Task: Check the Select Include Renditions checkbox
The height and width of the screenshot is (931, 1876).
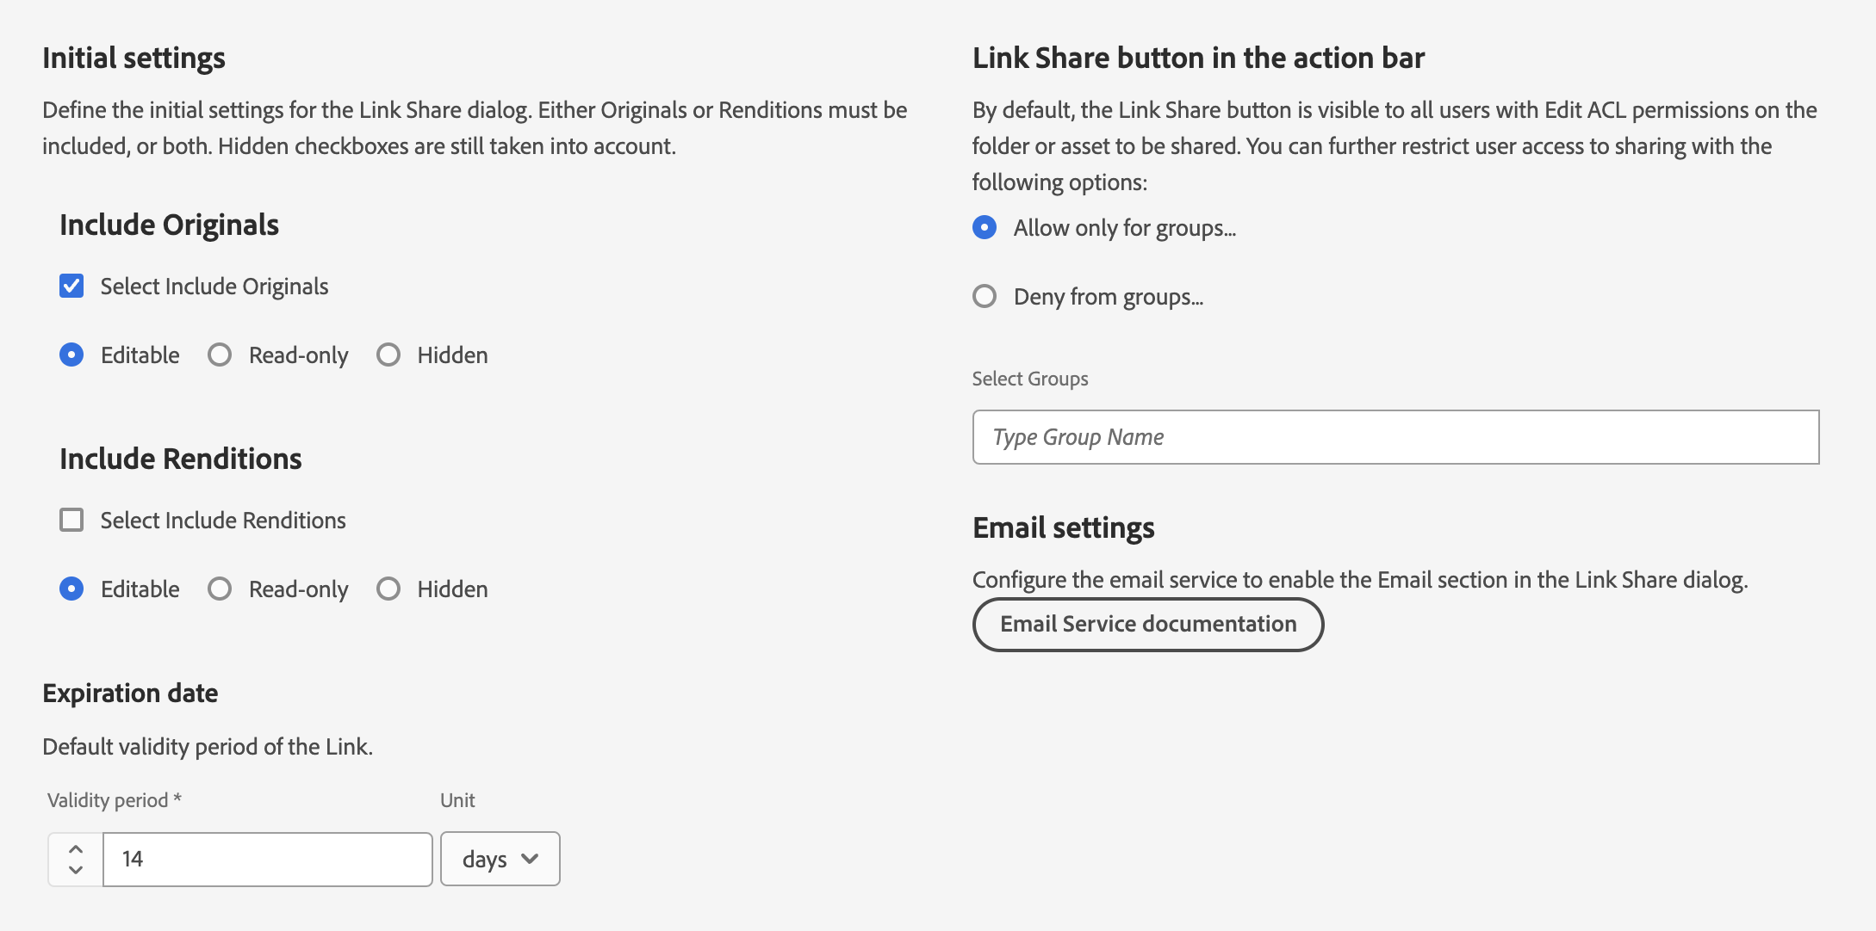Action: point(71,520)
